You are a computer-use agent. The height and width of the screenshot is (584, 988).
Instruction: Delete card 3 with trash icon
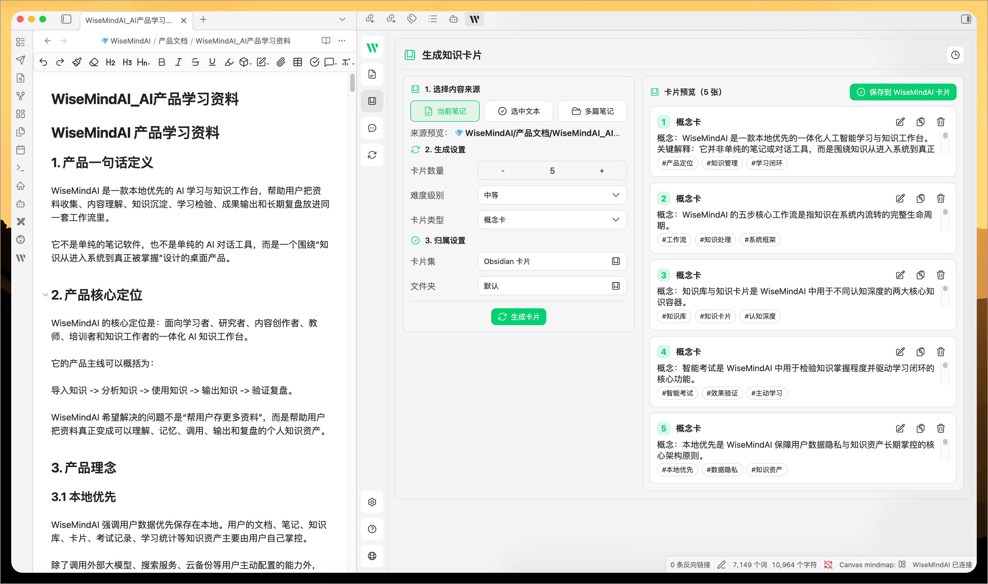click(x=941, y=275)
